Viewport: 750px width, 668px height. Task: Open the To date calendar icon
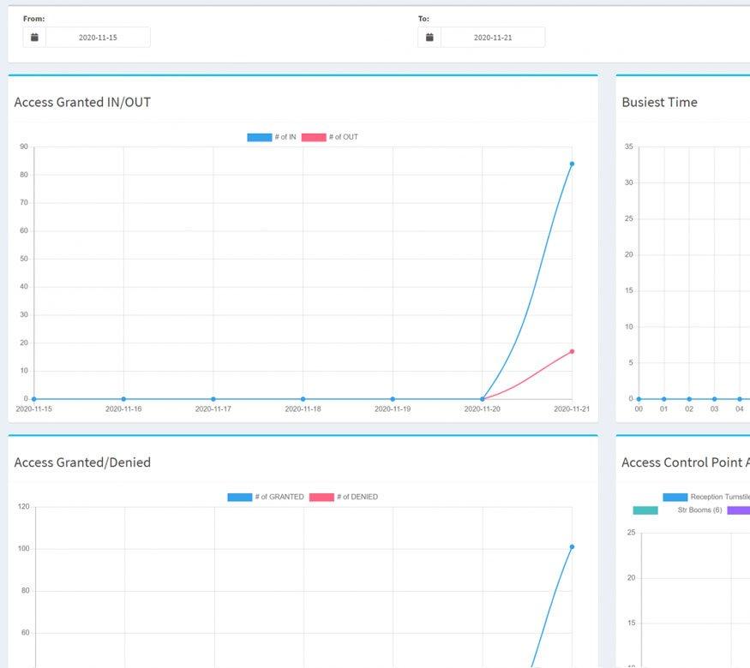pos(429,37)
